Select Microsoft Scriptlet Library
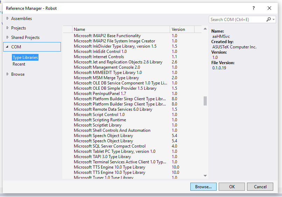The height and width of the screenshot is (197, 282). click(132, 125)
